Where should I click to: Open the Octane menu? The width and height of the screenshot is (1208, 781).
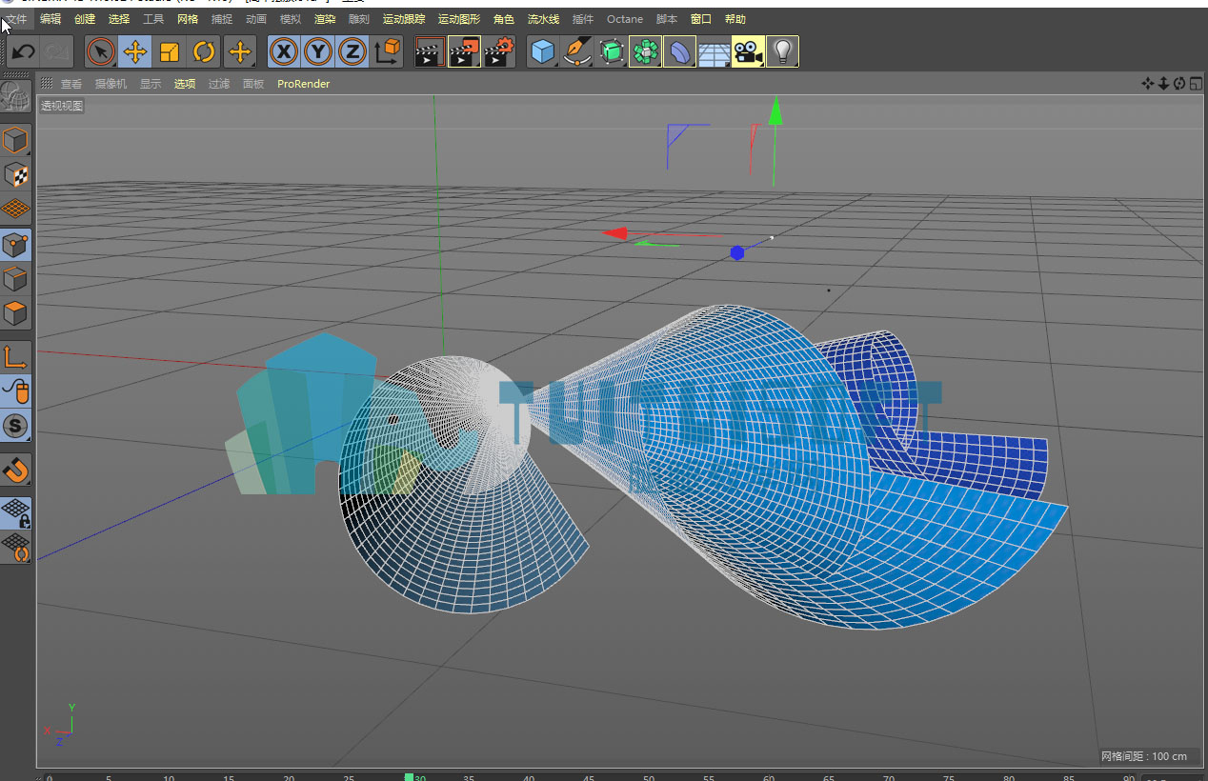(x=625, y=19)
